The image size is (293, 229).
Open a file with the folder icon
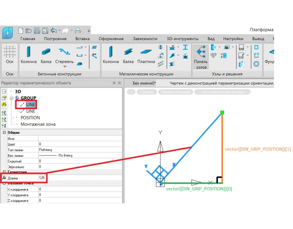tap(29, 31)
